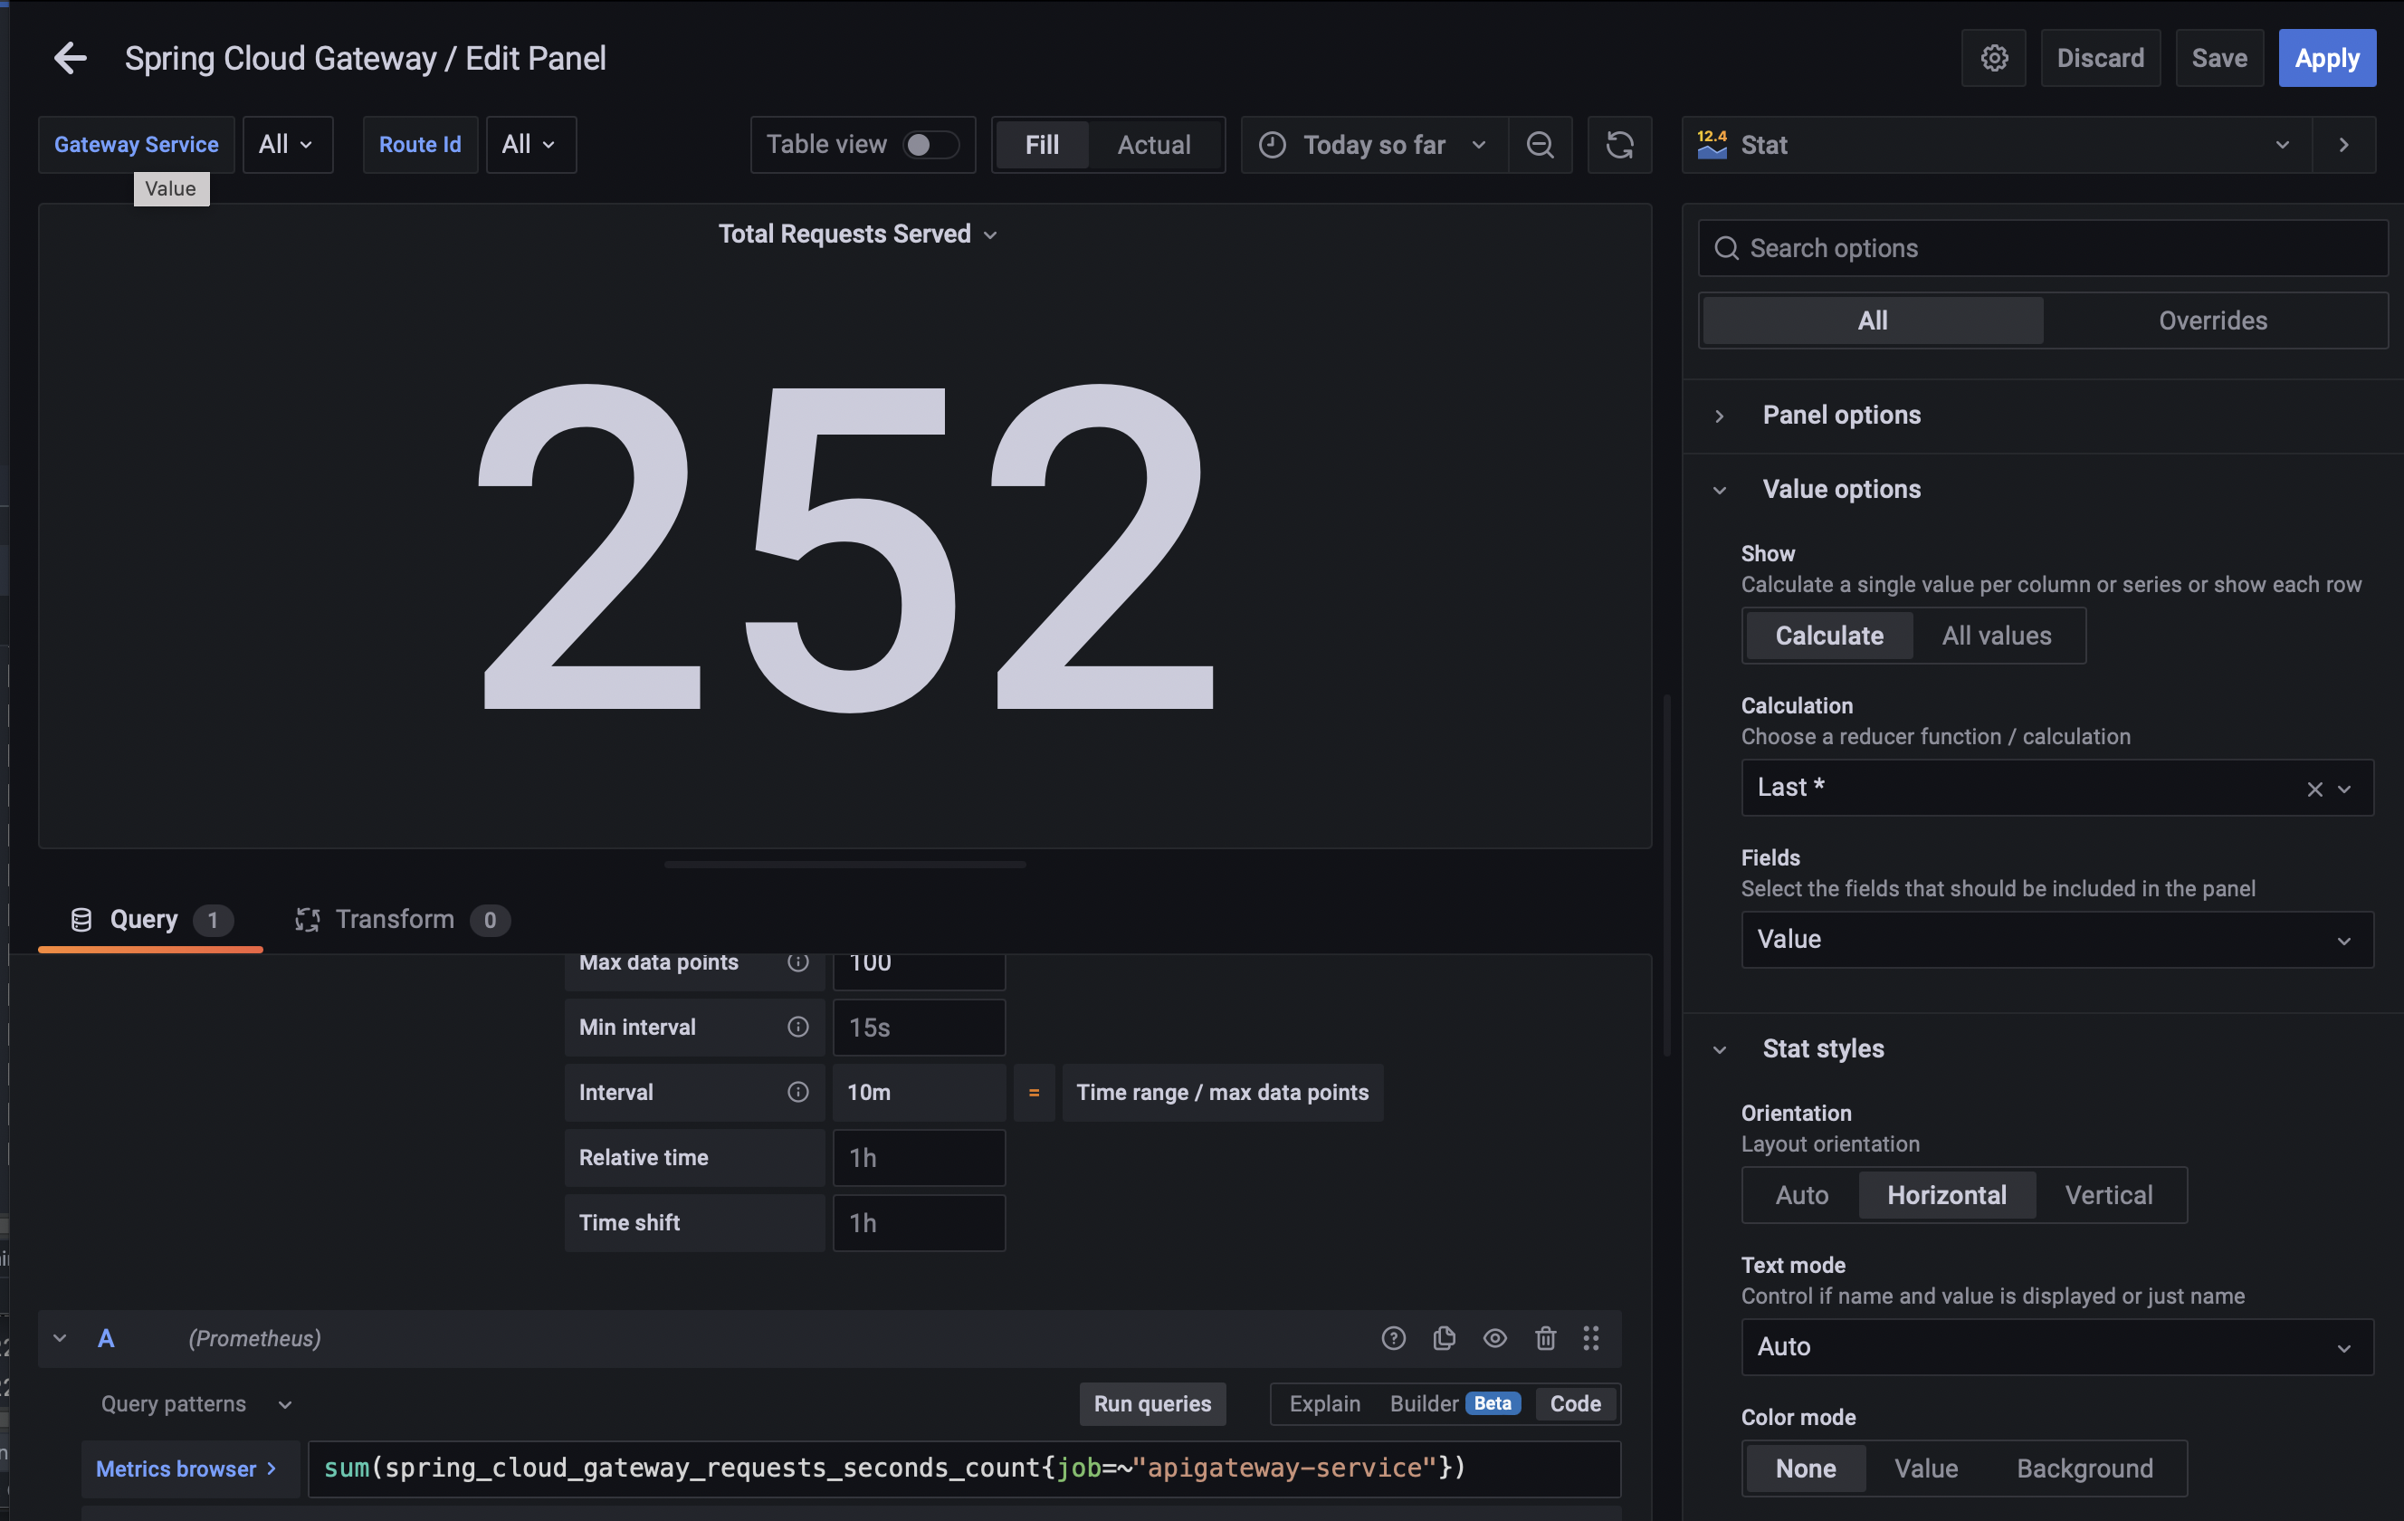Delete query A with trash icon
The image size is (2404, 1521).
click(1544, 1338)
